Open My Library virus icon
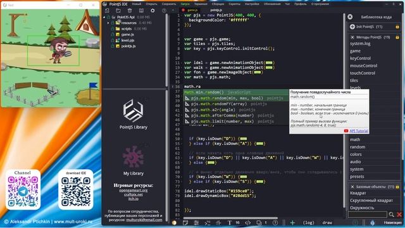 pos(133,156)
